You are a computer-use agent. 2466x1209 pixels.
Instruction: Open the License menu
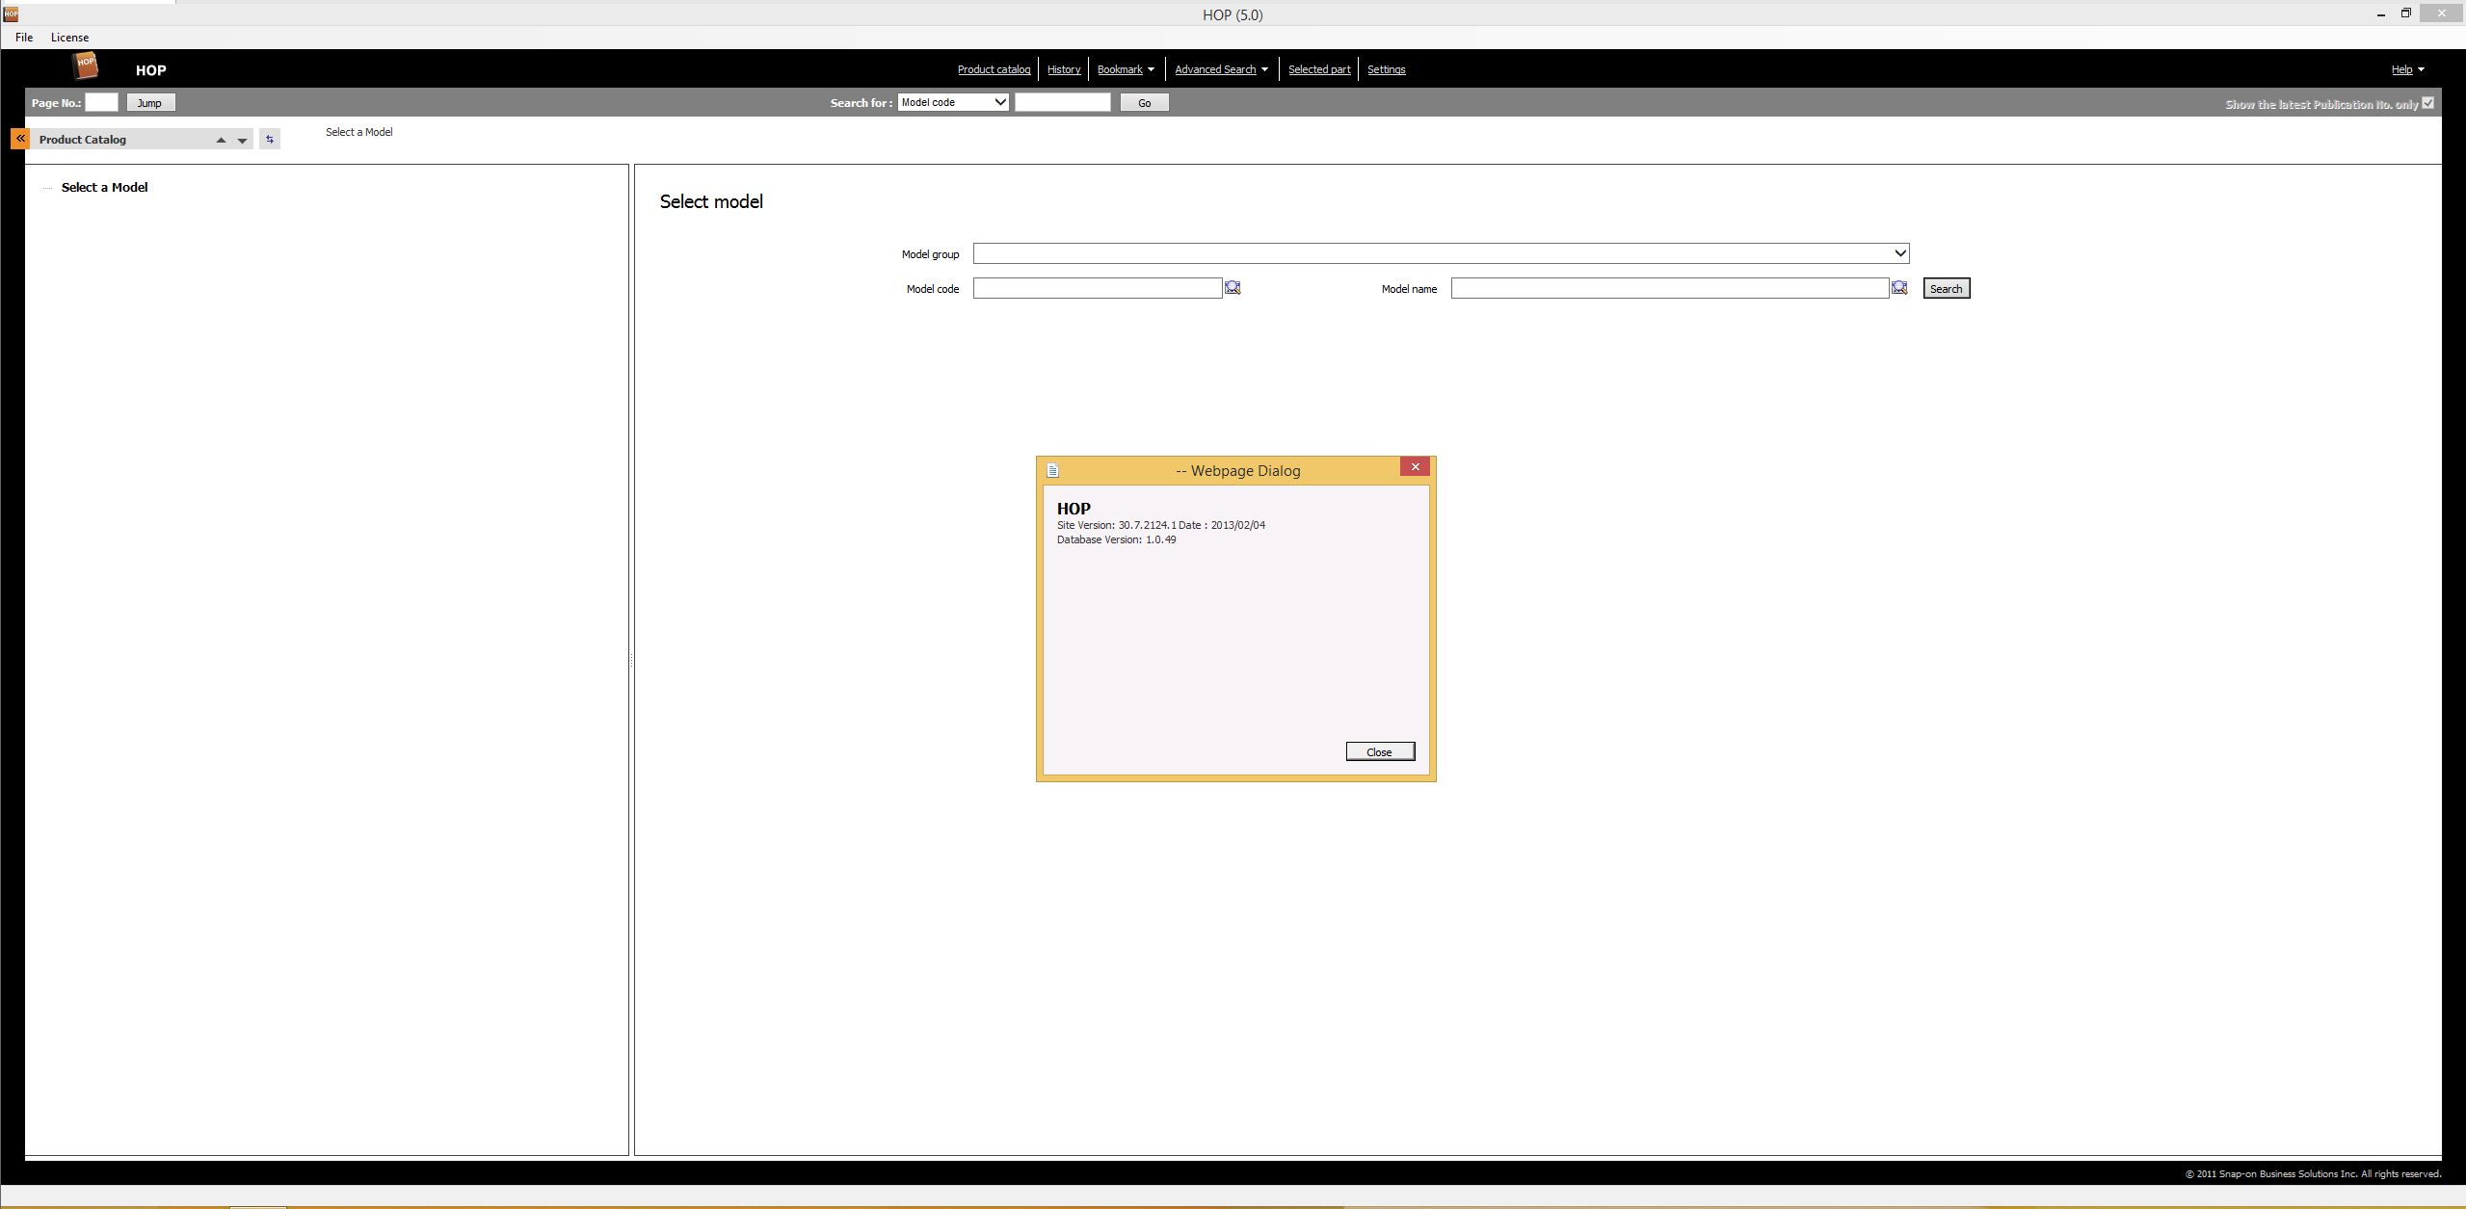[69, 38]
